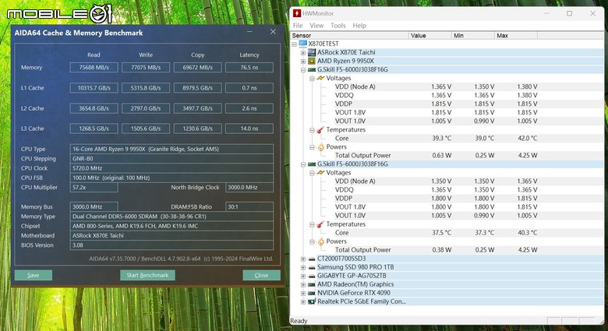Click the first G.Skill memory module icon
This screenshot has width=608, height=331.
point(312,69)
